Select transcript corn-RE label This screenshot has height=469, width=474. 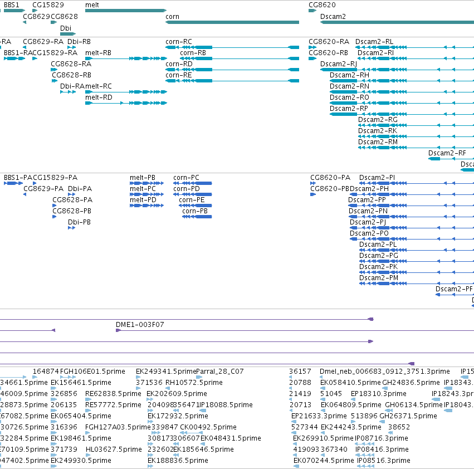tap(179, 75)
